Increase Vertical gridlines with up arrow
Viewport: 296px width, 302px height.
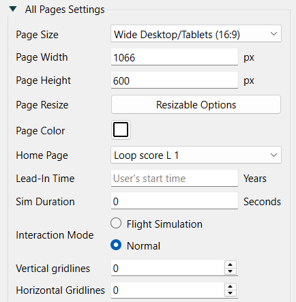231,265
